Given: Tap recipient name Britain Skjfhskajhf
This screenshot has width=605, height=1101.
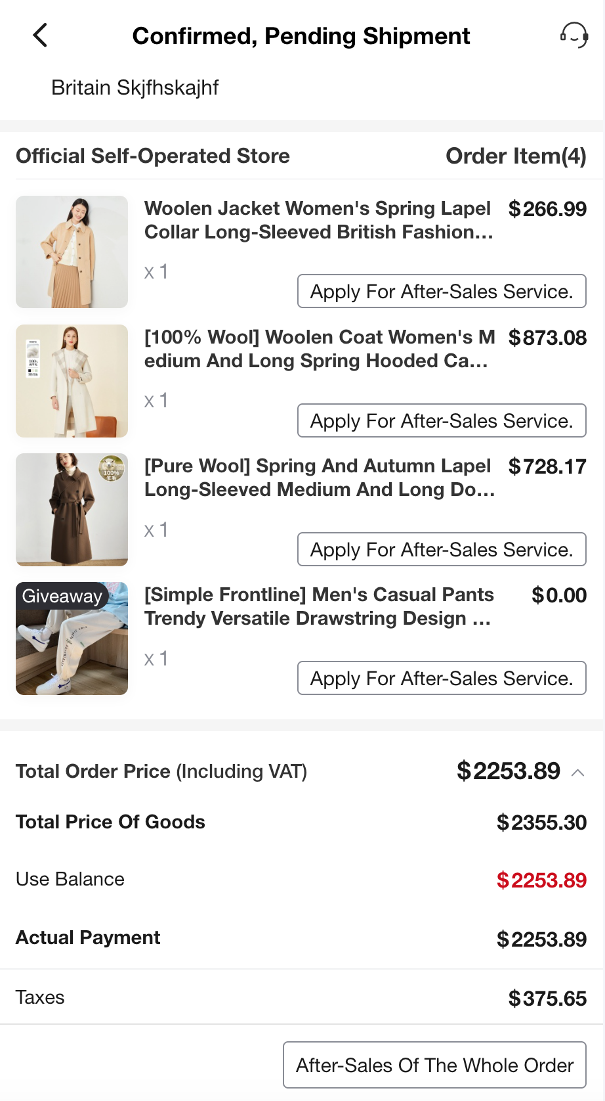Looking at the screenshot, I should tap(135, 87).
